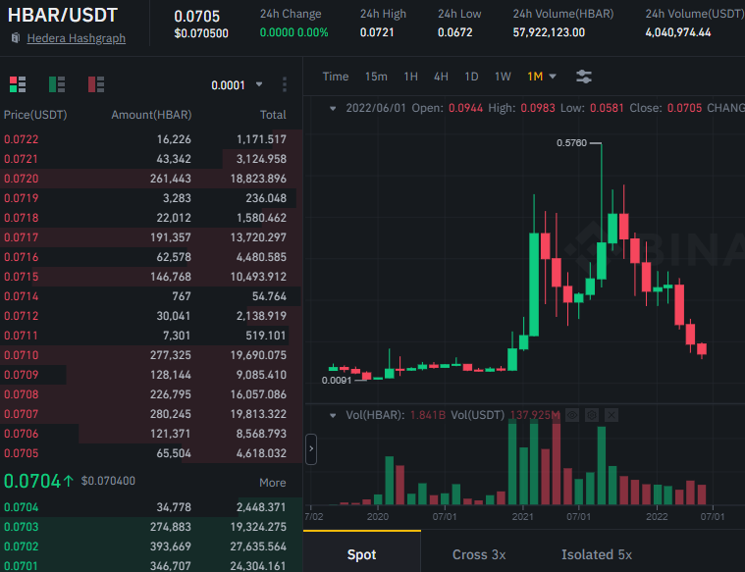
Task: Select the 0.0722 ask price row
Action: point(151,139)
